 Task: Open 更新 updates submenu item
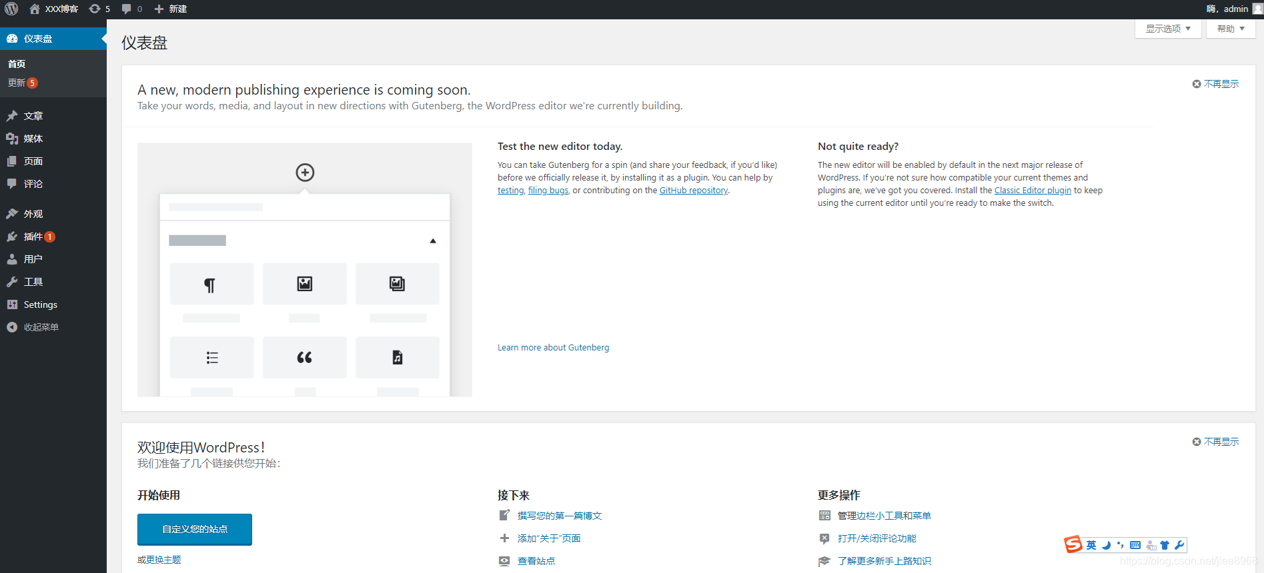[23, 83]
